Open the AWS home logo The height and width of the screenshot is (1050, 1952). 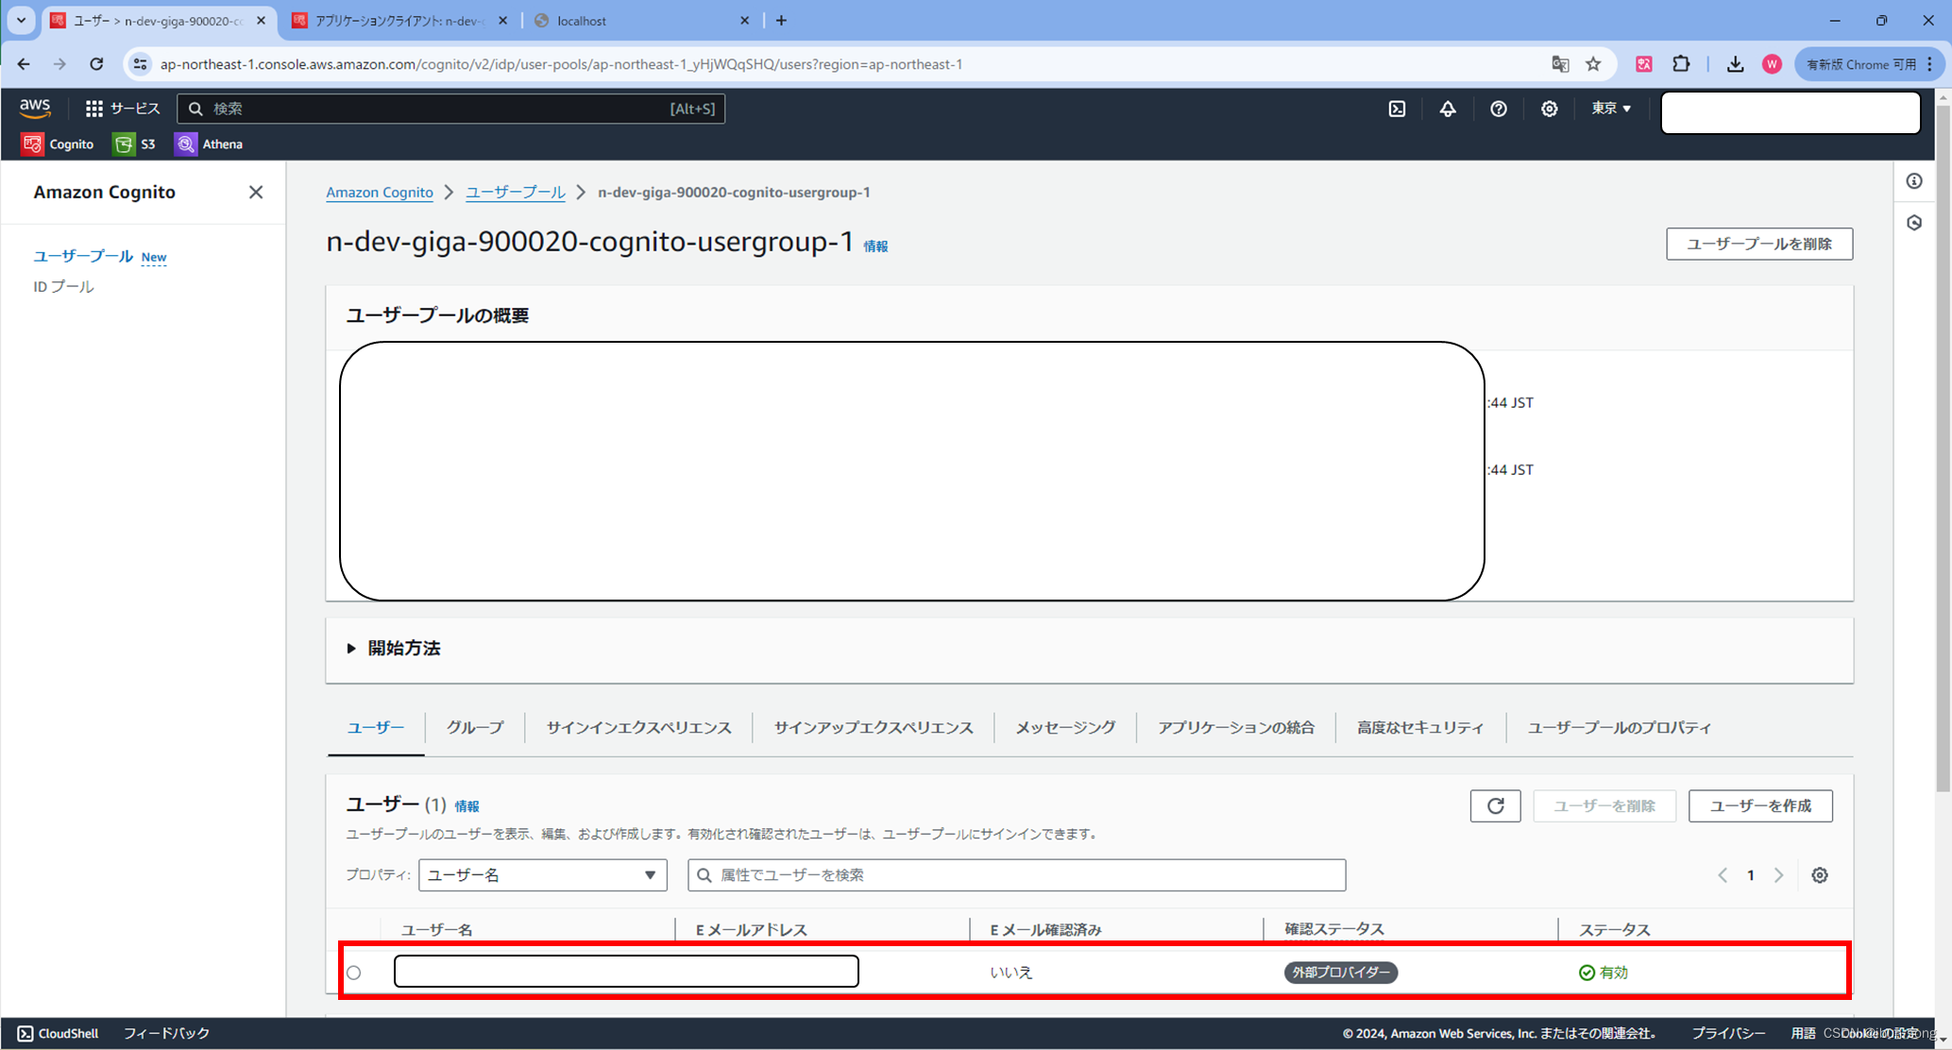click(x=35, y=108)
